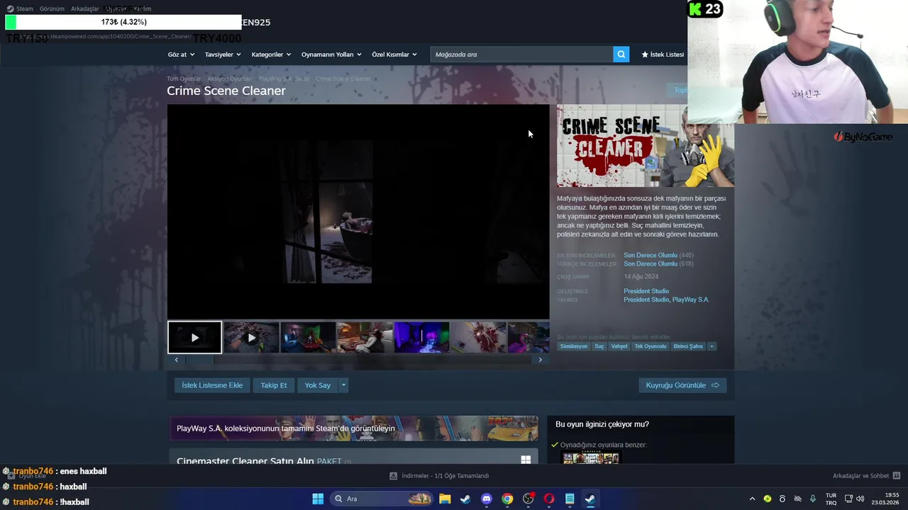Open the first Steam icon in taskbar
908x510 pixels.
[465, 499]
